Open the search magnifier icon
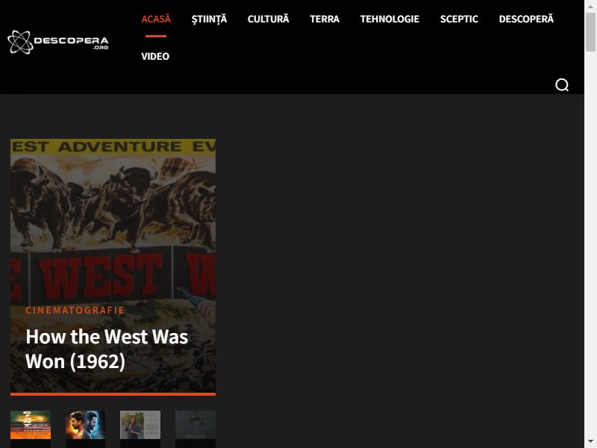 pyautogui.click(x=562, y=84)
